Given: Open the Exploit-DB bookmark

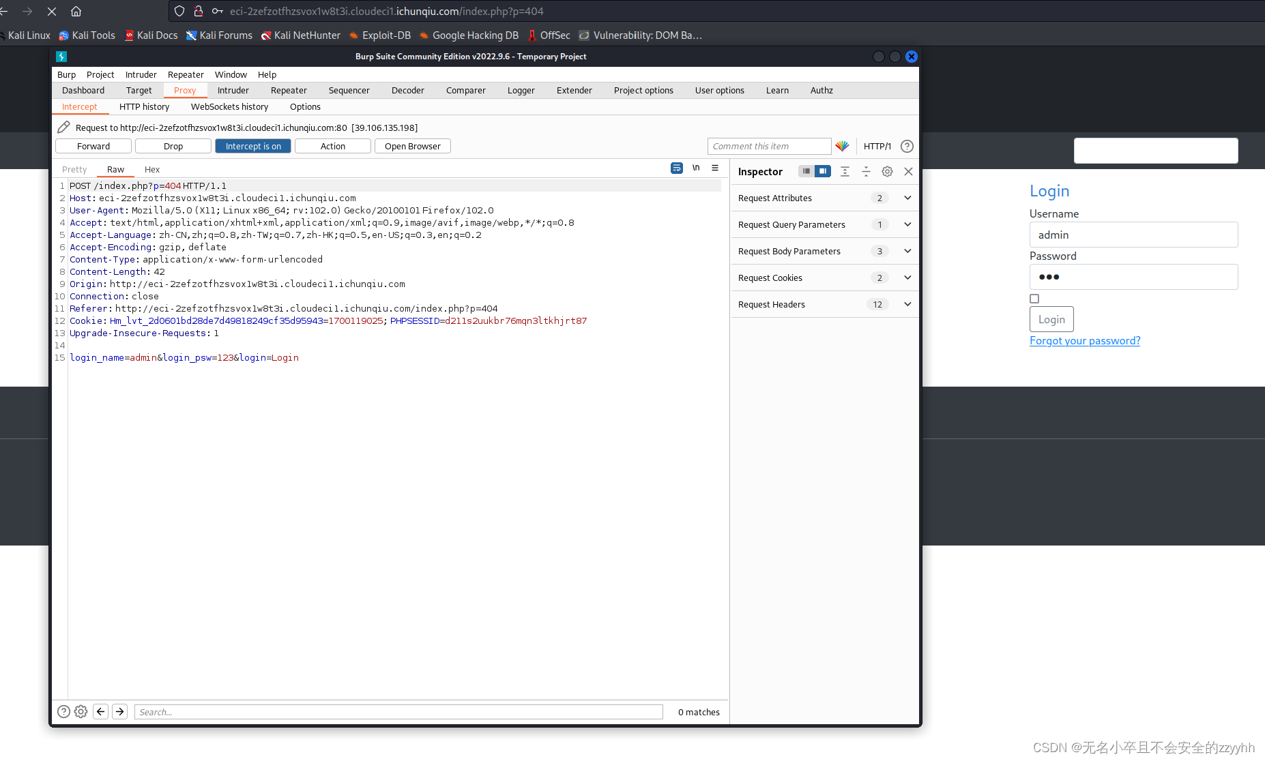Looking at the screenshot, I should tap(379, 35).
